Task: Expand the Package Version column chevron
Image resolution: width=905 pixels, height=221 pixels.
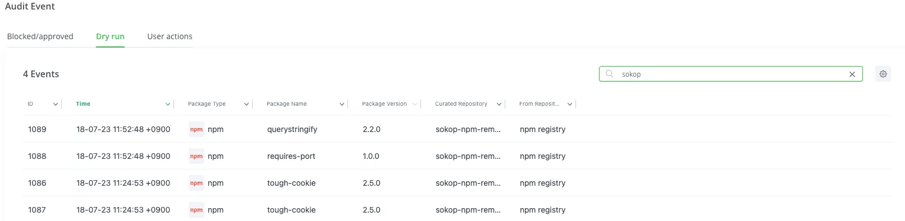Action: tap(415, 104)
